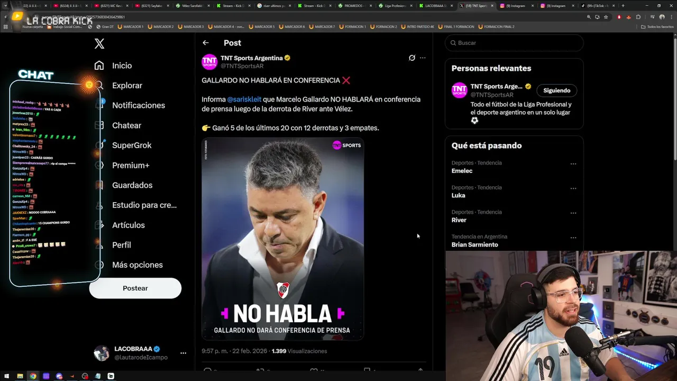Open Chatear in the sidebar
The height and width of the screenshot is (381, 677).
pos(126,125)
